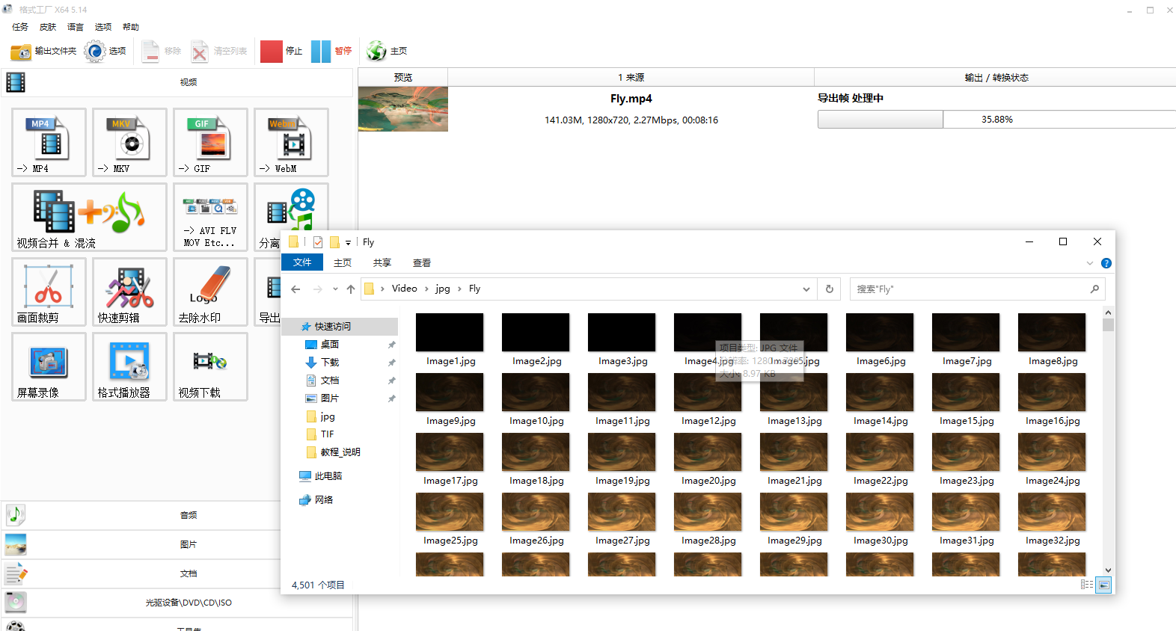Click the video category film icon
Viewport: 1176px width, 631px height.
pyautogui.click(x=16, y=82)
